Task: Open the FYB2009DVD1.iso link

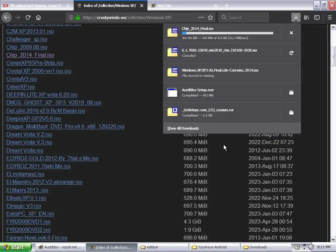Action: pos(29,222)
